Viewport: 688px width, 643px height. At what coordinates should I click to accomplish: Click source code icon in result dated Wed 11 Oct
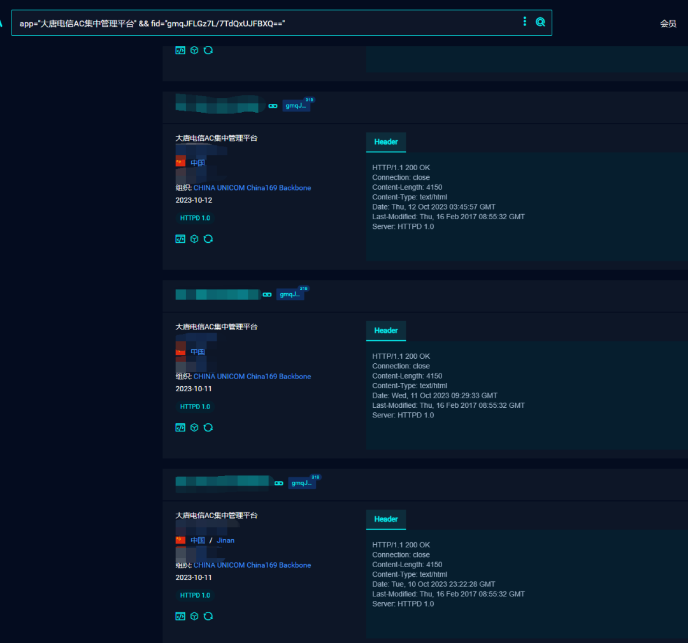coord(180,428)
